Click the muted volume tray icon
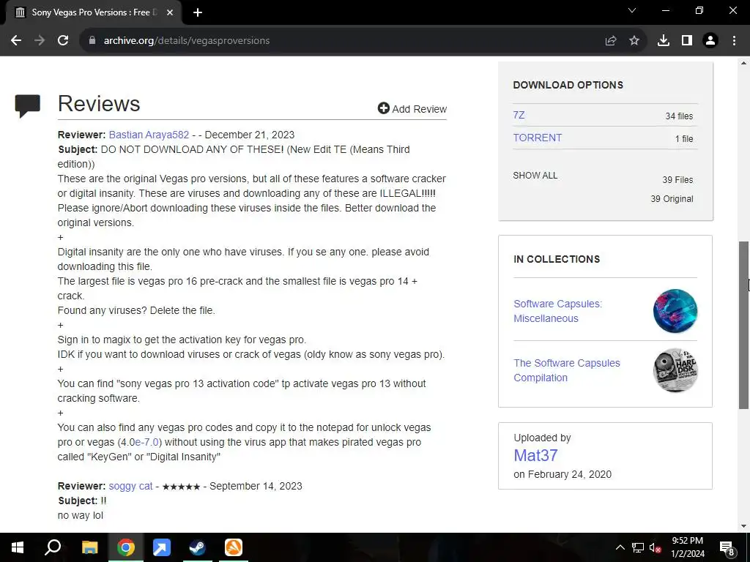The width and height of the screenshot is (750, 562). click(x=656, y=547)
